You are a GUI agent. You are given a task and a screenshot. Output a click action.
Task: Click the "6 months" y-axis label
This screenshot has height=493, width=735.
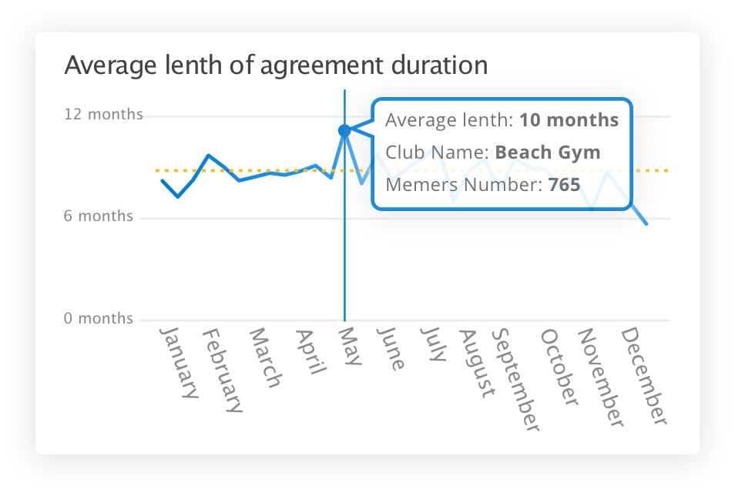click(99, 216)
